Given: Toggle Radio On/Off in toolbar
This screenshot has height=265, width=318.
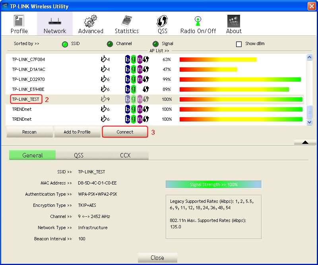Looking at the screenshot, I should [198, 24].
